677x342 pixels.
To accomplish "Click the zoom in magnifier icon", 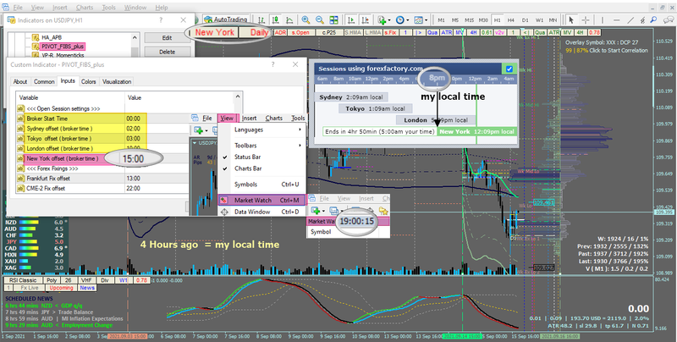I will click(x=305, y=19).
